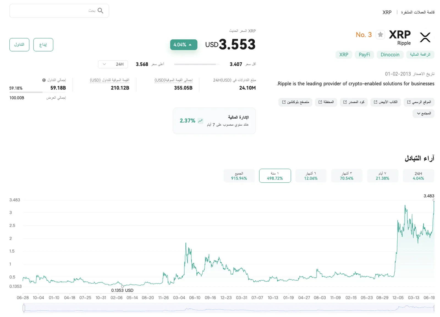
Task: Open the white paper link
Action: (x=386, y=102)
